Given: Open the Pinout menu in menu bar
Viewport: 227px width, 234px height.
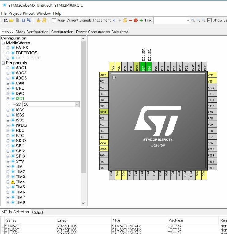Looking at the screenshot, I should [29, 13].
